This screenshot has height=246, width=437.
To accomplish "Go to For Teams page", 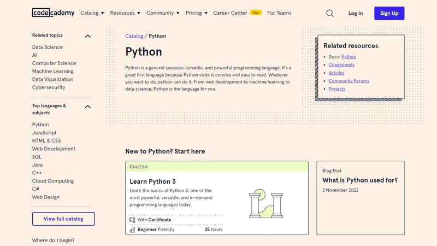I will coord(279,13).
